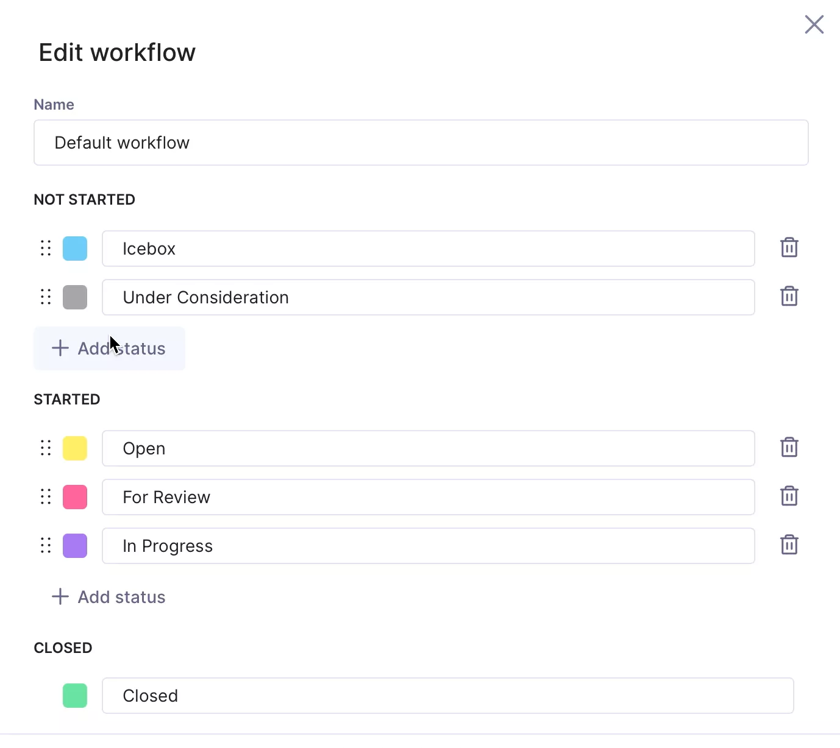Click the drag handle beside Under Consideration
Image resolution: width=840 pixels, height=748 pixels.
pos(46,297)
